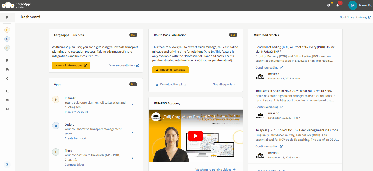Click the Orders app title text
Screen dimensions: 373x171
pos(70,124)
